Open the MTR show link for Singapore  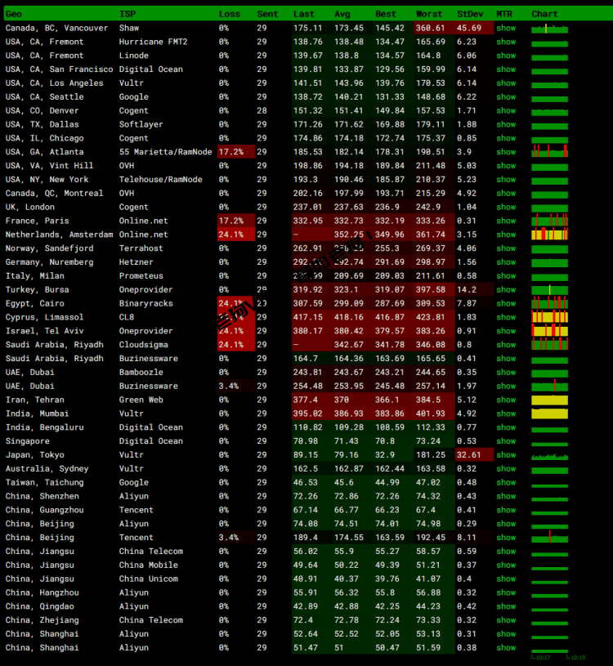(x=506, y=441)
